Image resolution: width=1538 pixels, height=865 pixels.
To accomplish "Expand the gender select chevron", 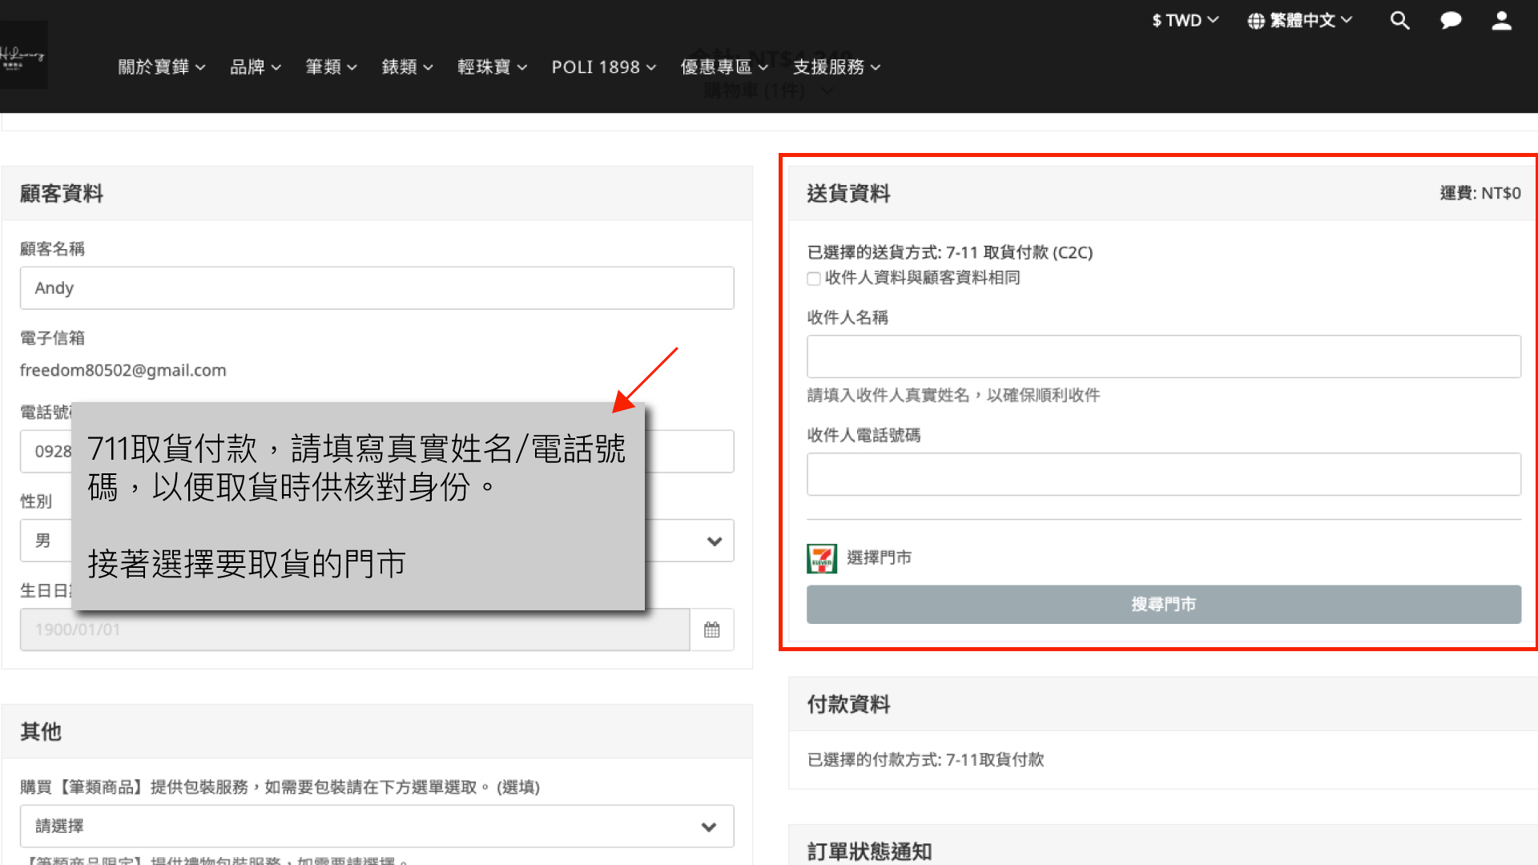I will click(715, 541).
